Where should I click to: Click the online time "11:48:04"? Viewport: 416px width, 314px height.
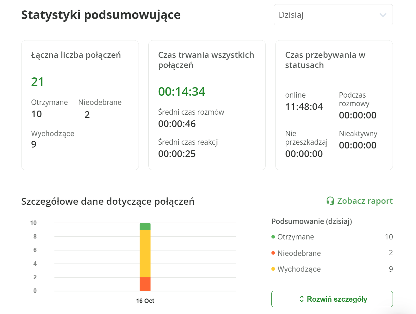pos(304,107)
